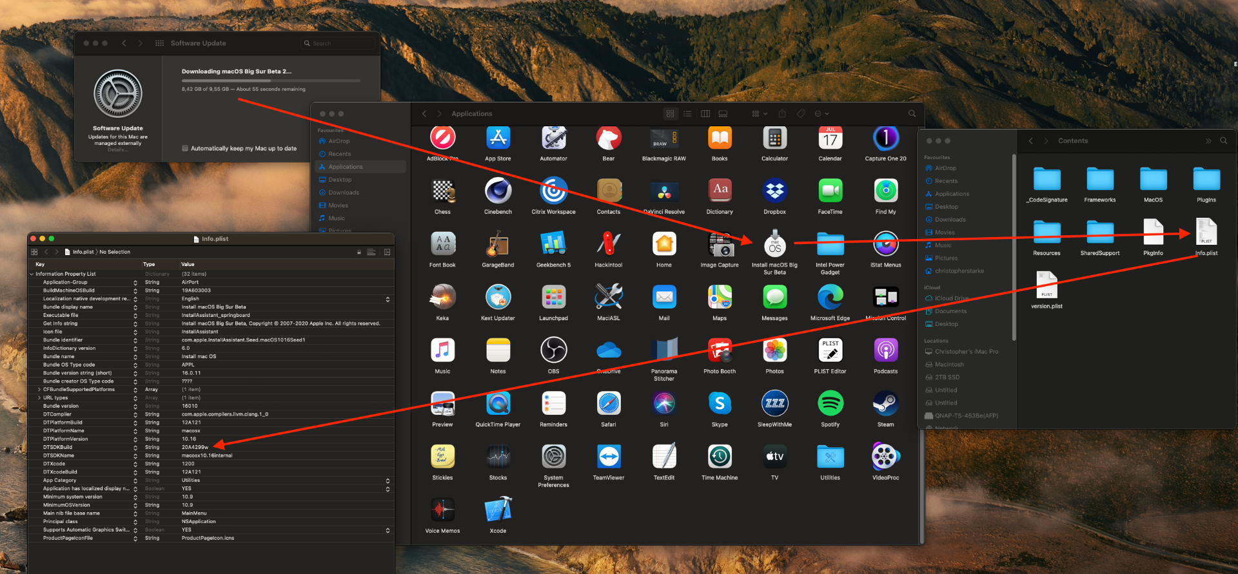
Task: Open the iStat Menus app icon
Action: point(886,244)
